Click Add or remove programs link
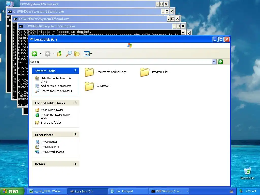 56,86
